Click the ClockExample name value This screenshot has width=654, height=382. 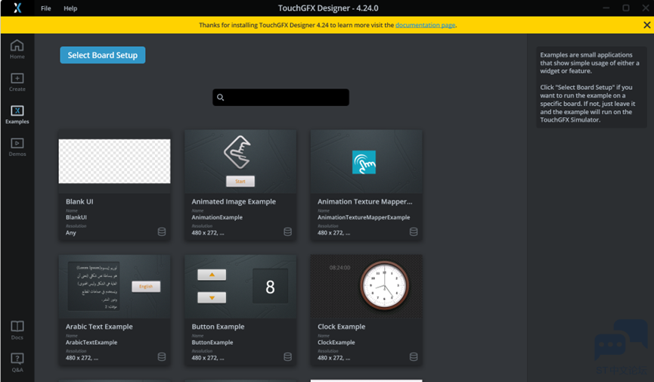tap(336, 343)
